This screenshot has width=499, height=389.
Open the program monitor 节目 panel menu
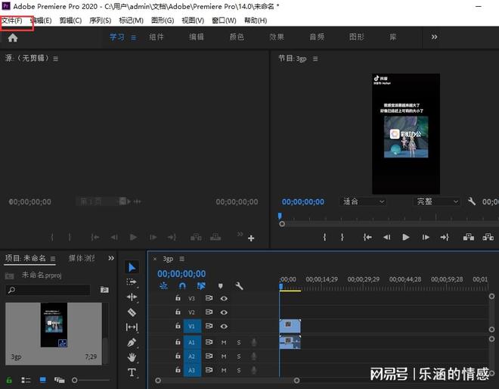(x=315, y=59)
